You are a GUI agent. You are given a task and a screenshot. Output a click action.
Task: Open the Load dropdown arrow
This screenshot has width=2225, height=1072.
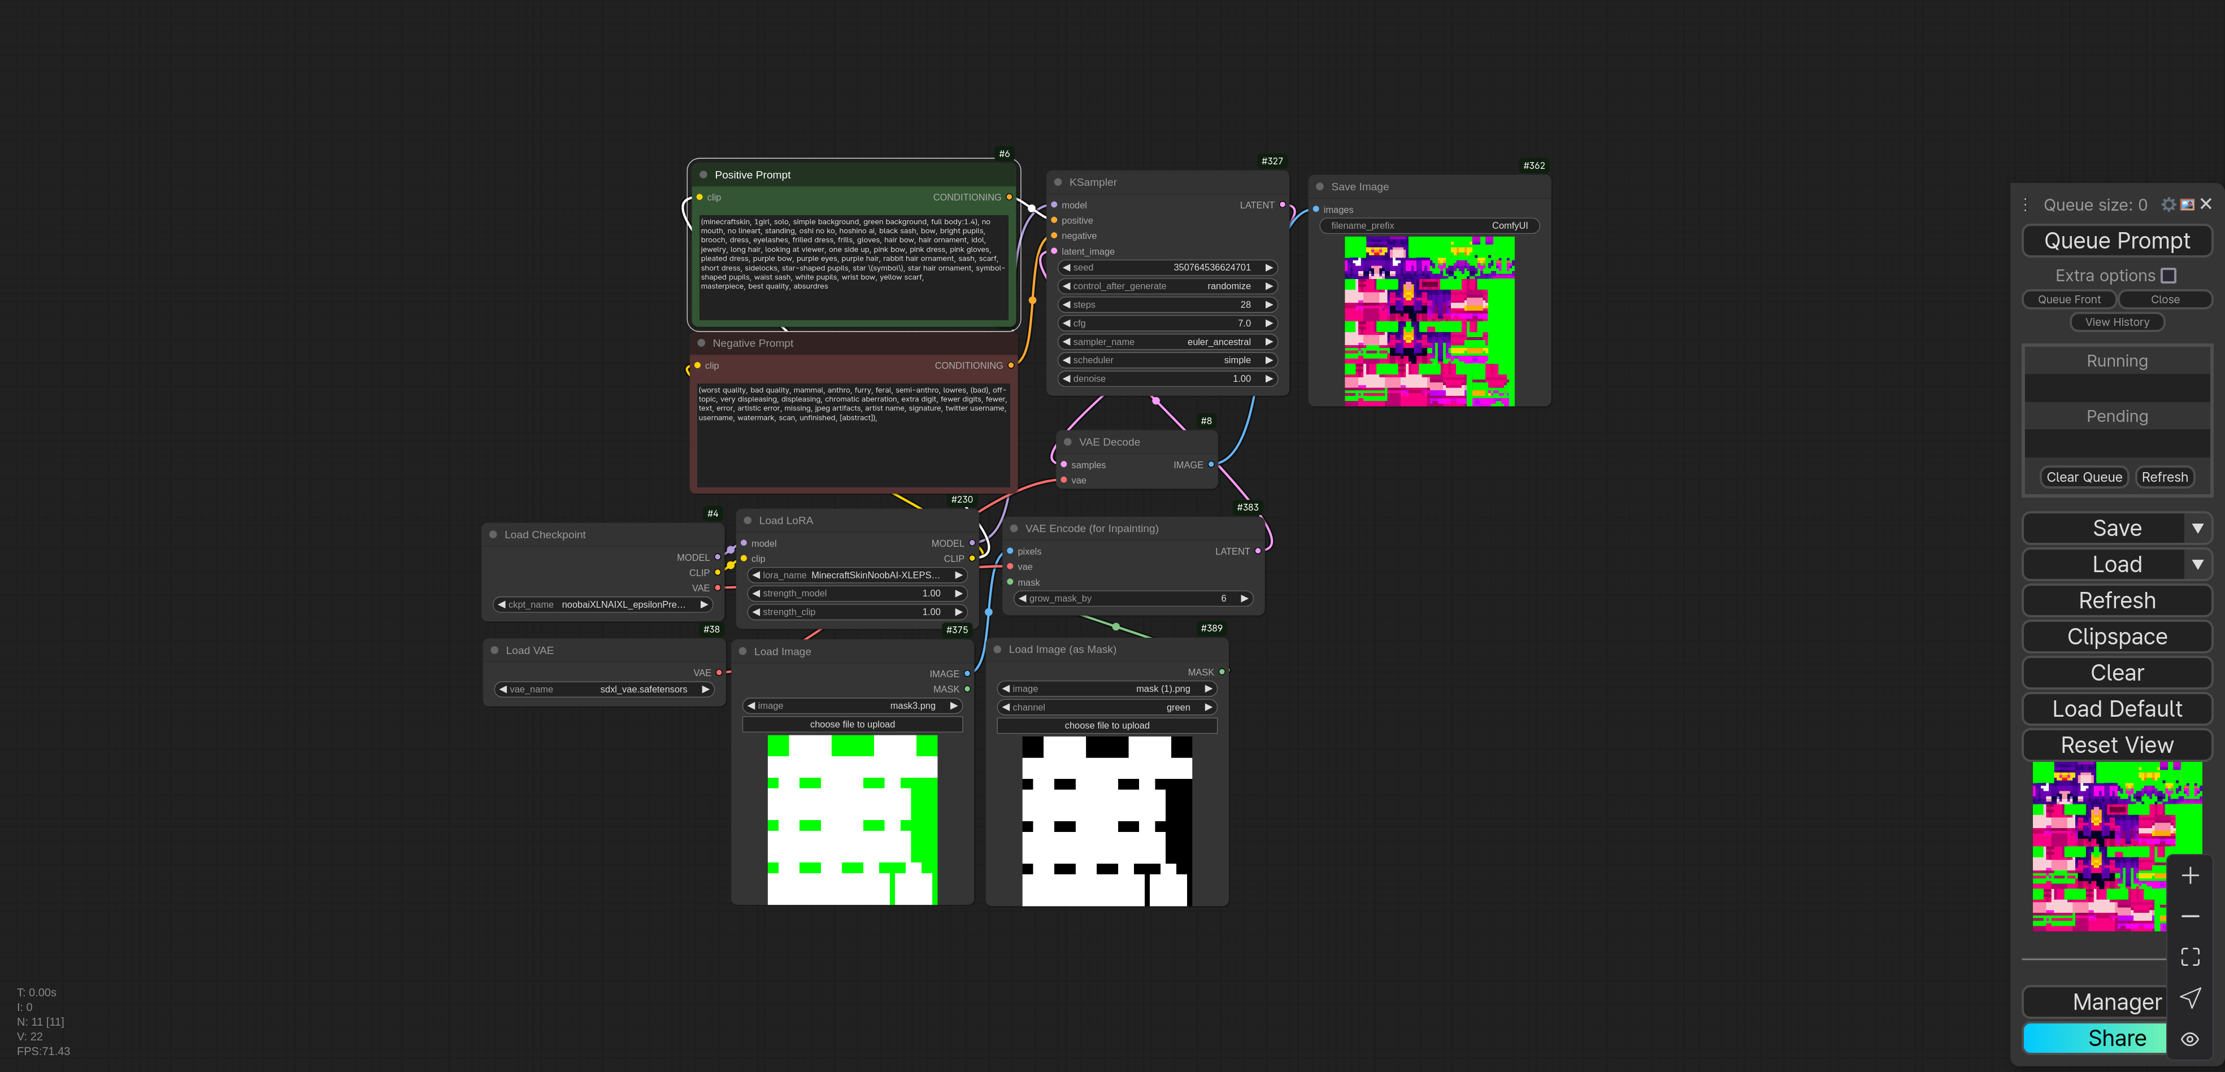click(x=2197, y=564)
